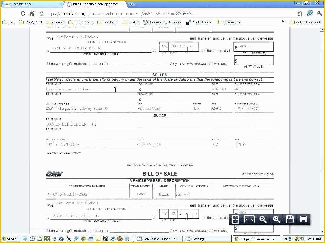Show the hidden bookmarks overflow chevron

[x=283, y=21]
